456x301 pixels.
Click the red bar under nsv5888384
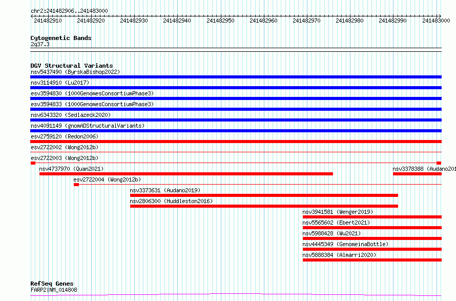coord(372,260)
